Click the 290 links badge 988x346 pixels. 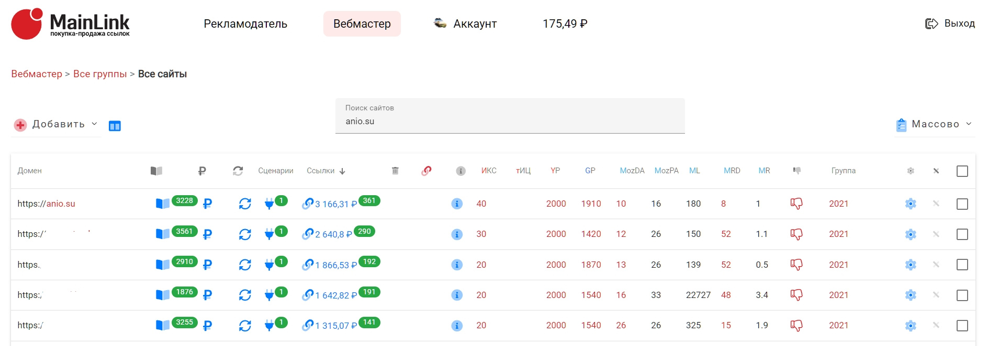click(x=364, y=231)
